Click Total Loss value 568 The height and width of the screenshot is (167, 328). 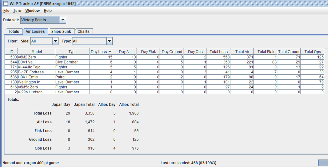[x=218, y=57]
